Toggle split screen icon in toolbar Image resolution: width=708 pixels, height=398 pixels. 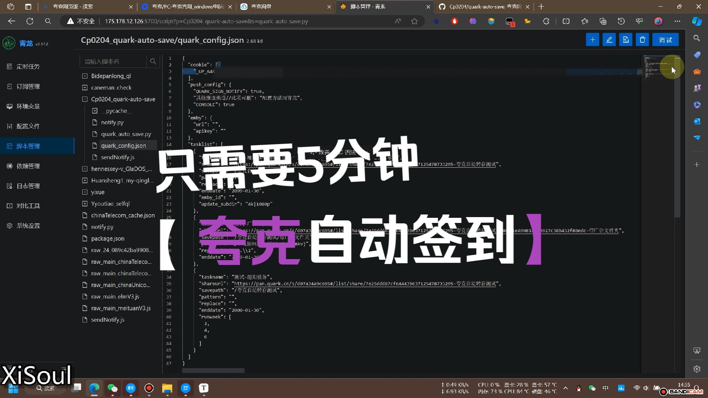566,21
